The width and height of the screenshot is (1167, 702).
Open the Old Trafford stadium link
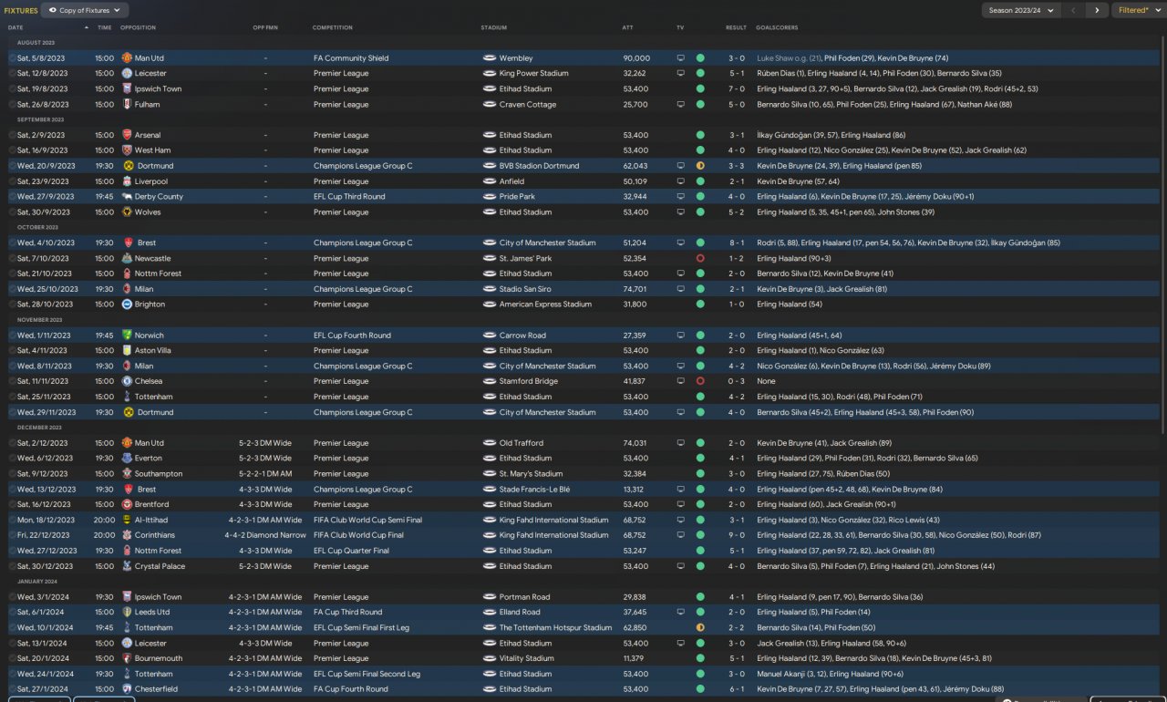[x=520, y=443]
